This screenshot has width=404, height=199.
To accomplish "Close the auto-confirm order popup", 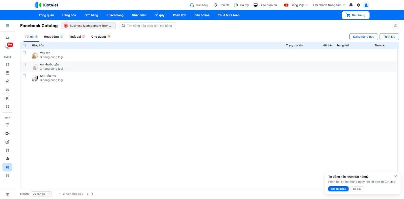I will (396, 176).
